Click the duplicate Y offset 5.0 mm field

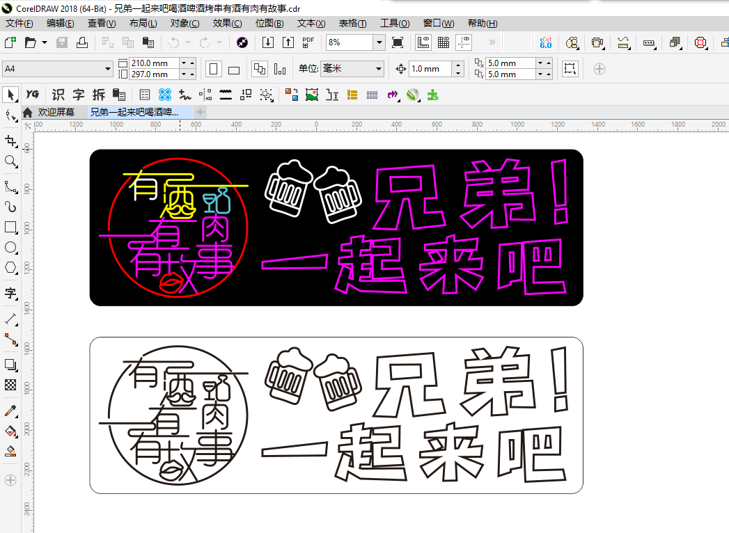coord(510,74)
